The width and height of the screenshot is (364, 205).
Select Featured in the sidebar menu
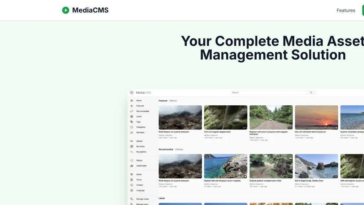(x=140, y=106)
